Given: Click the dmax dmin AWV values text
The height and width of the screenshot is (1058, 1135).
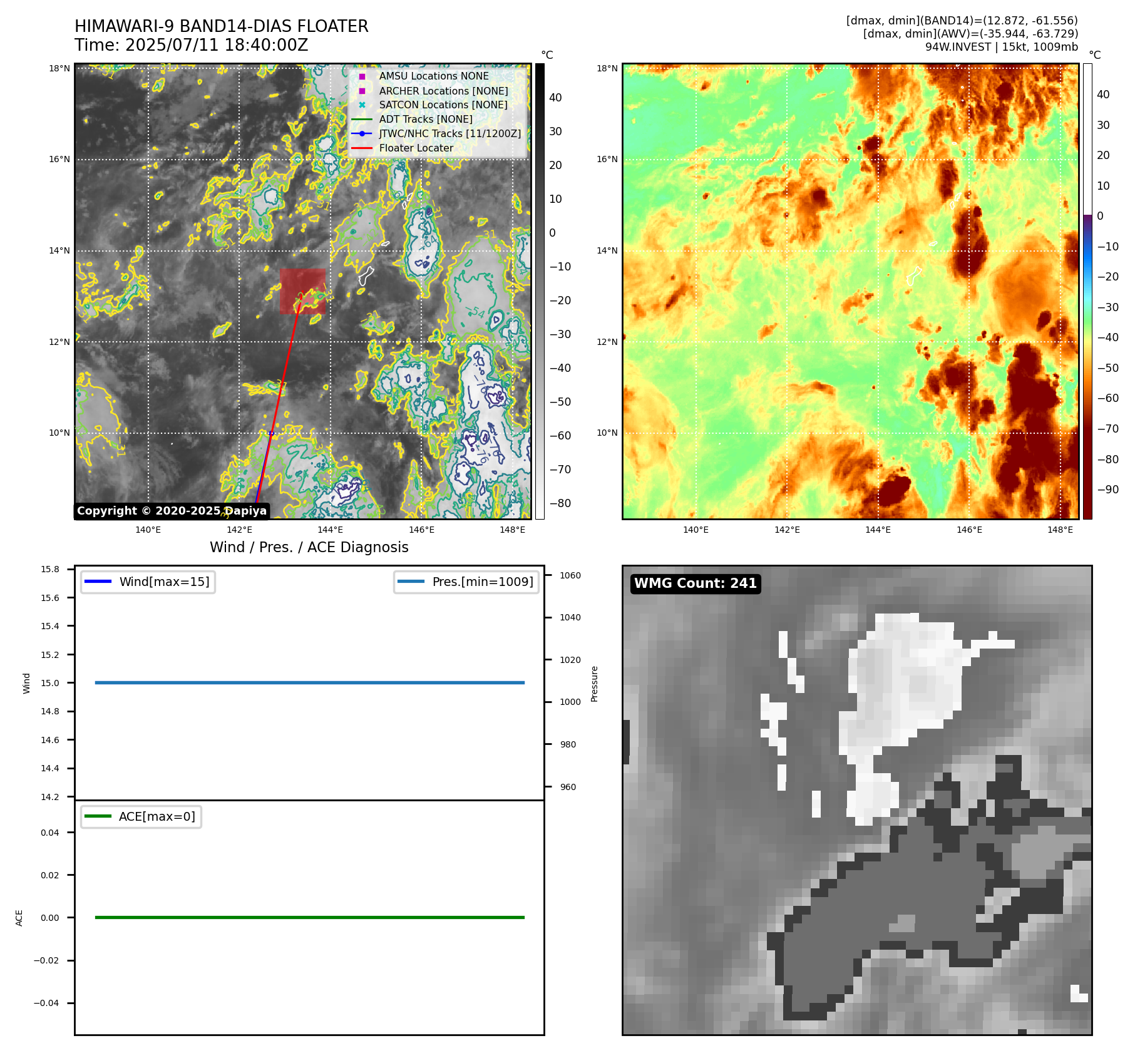Looking at the screenshot, I should [970, 34].
